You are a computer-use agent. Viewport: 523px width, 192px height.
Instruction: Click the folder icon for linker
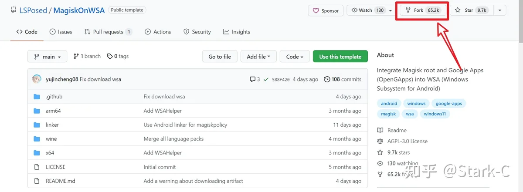coord(37,125)
